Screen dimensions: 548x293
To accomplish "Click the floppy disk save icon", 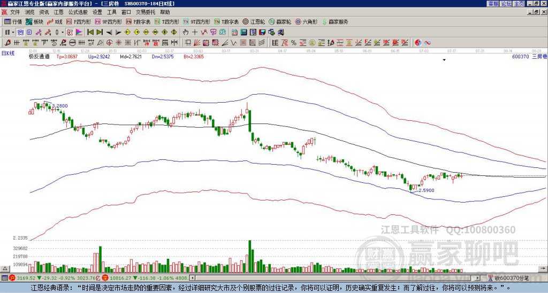I will tap(262, 33).
